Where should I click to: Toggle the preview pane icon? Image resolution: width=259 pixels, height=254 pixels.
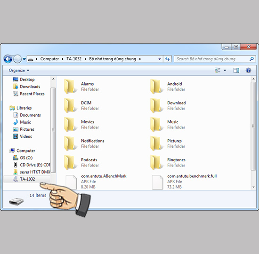pos(236,71)
